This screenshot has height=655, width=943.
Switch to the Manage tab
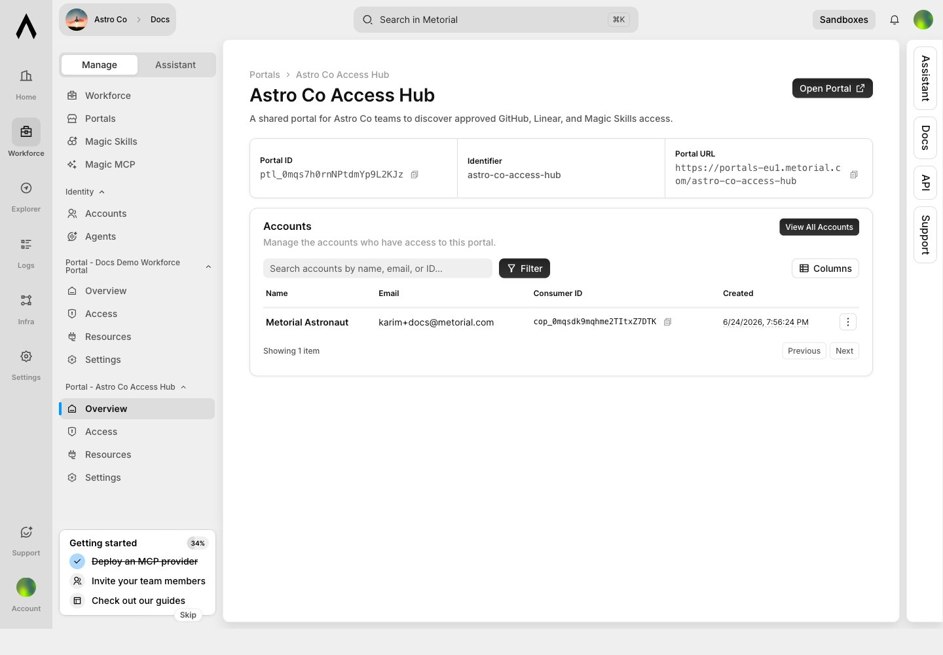(x=100, y=65)
